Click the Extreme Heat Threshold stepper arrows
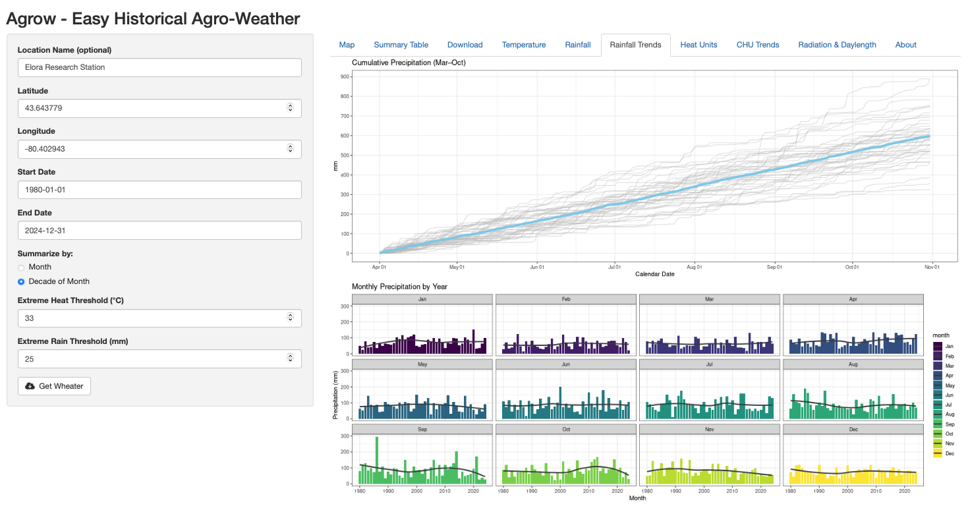The width and height of the screenshot is (968, 510). point(290,318)
